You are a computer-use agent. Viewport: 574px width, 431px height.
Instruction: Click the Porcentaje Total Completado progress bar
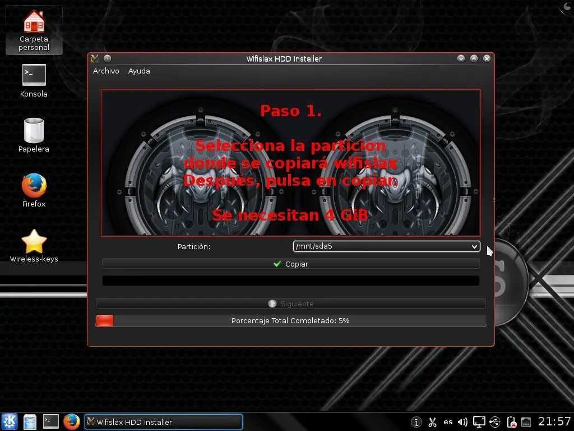click(x=291, y=320)
